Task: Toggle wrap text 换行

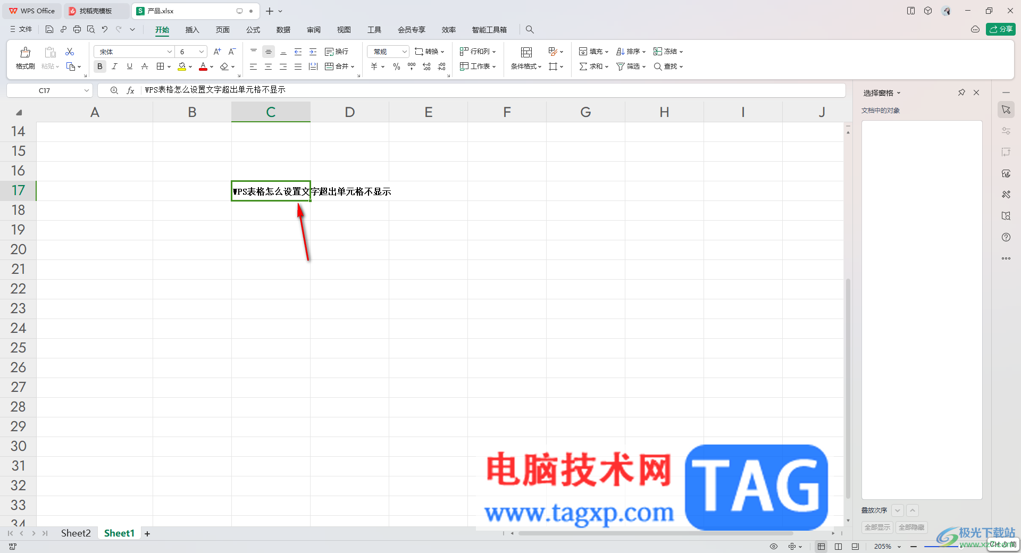Action: click(x=337, y=52)
